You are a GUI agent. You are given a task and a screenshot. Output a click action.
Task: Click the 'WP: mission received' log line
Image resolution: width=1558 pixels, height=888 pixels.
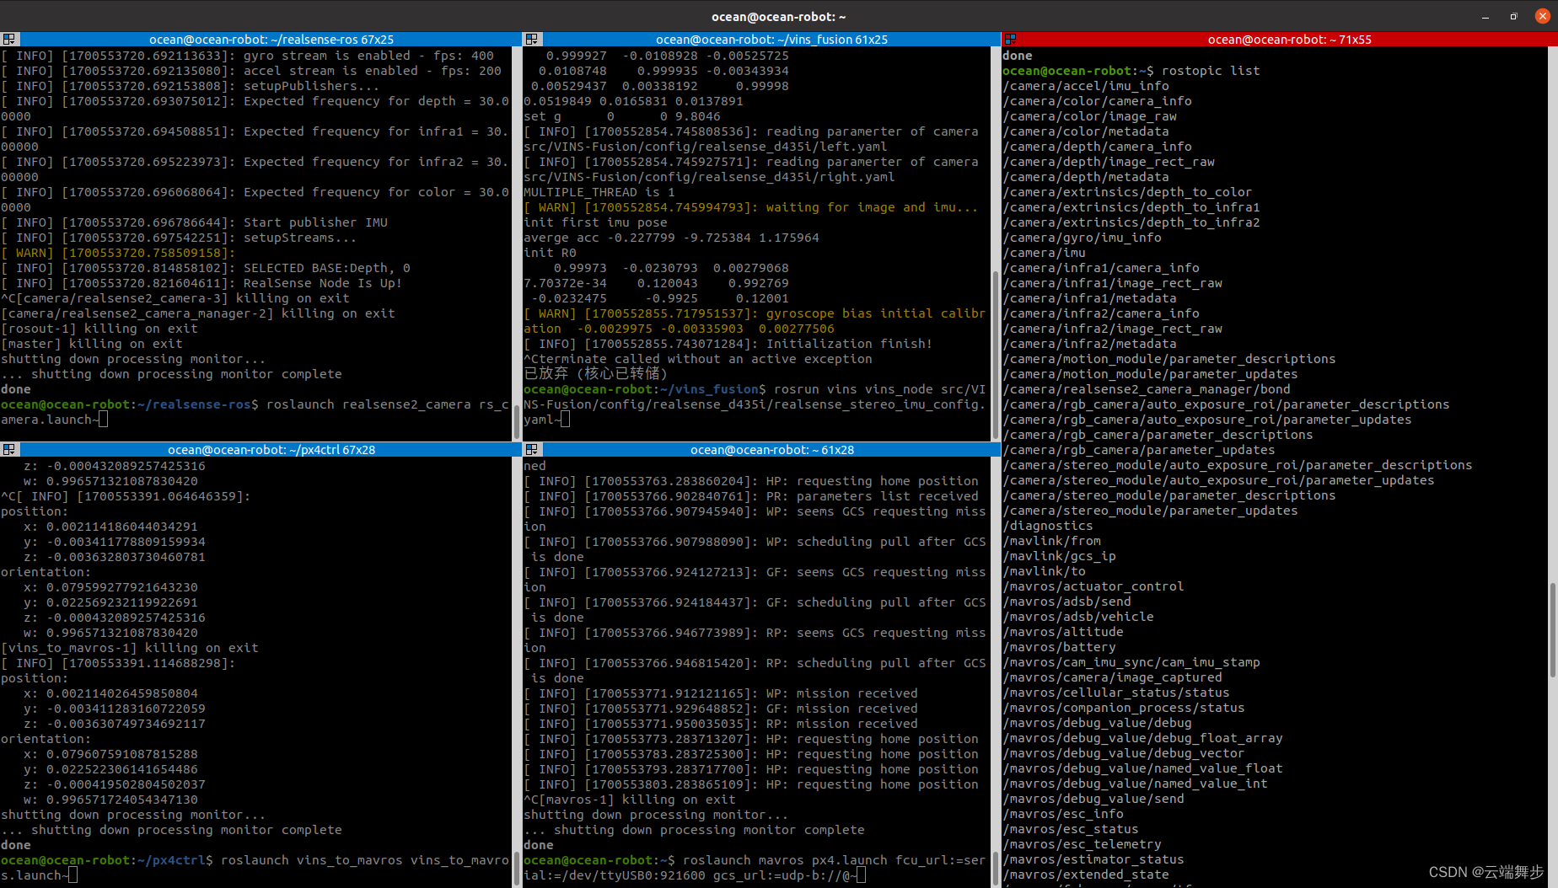pyautogui.click(x=721, y=693)
